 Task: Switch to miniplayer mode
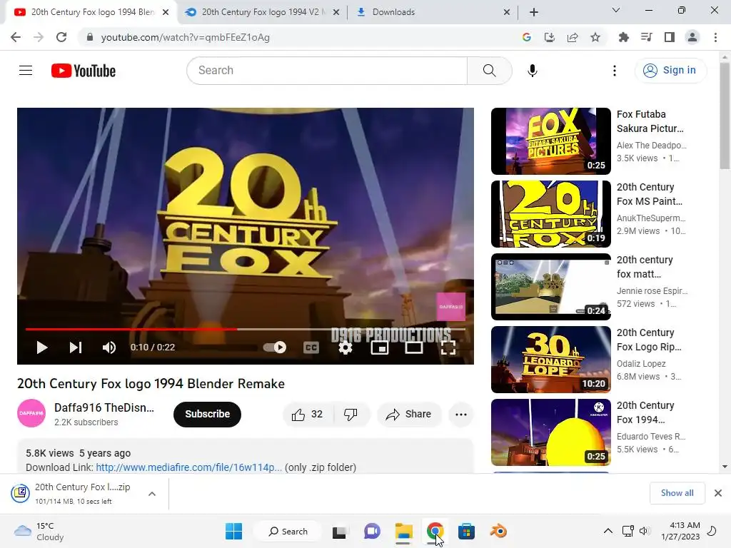click(x=380, y=347)
